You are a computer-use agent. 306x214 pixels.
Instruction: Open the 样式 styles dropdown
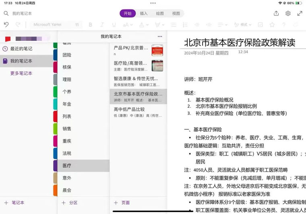(243, 25)
